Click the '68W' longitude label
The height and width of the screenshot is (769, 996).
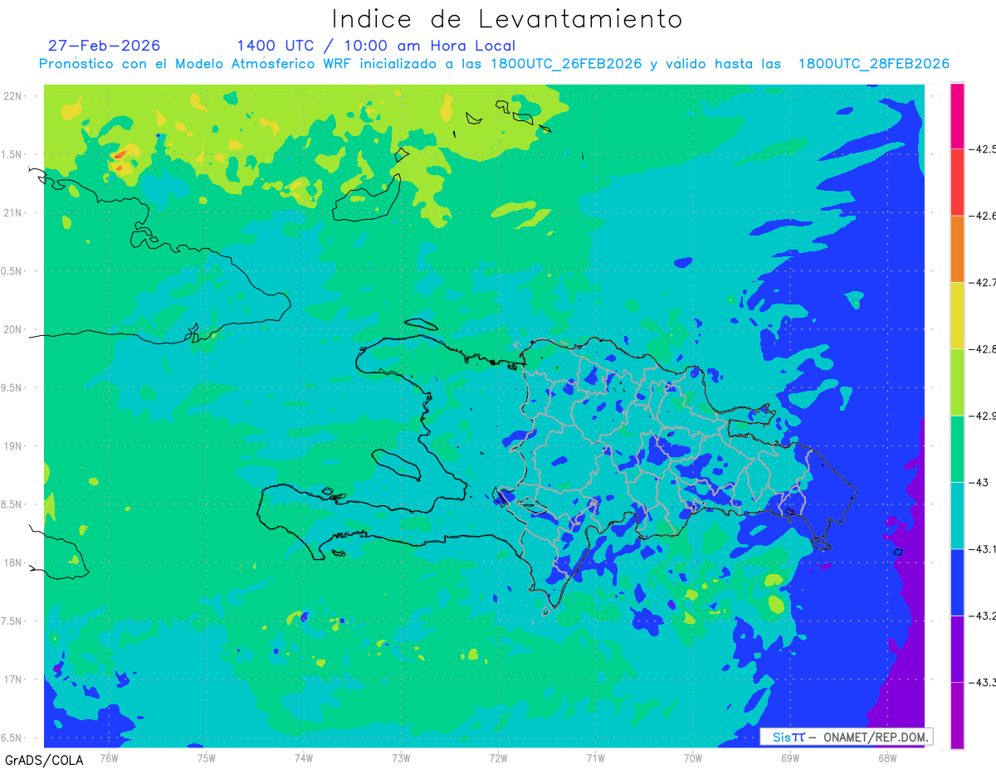tap(887, 757)
